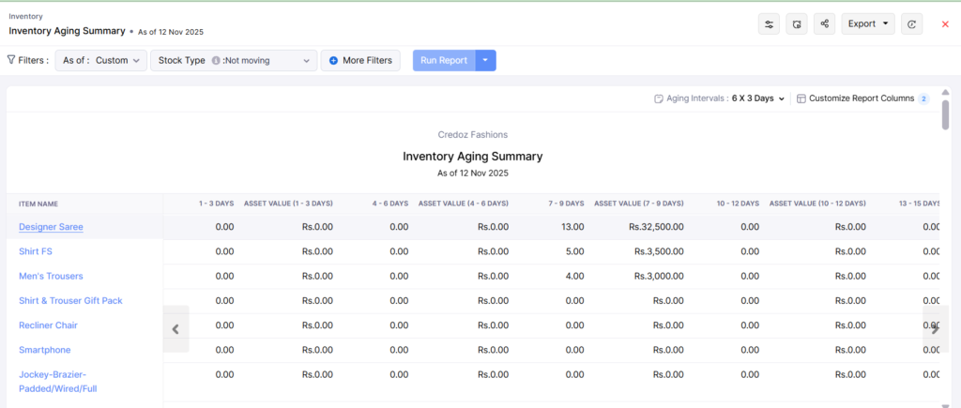961x408 pixels.
Task: Open the Stock Type dropdown
Action: (234, 61)
